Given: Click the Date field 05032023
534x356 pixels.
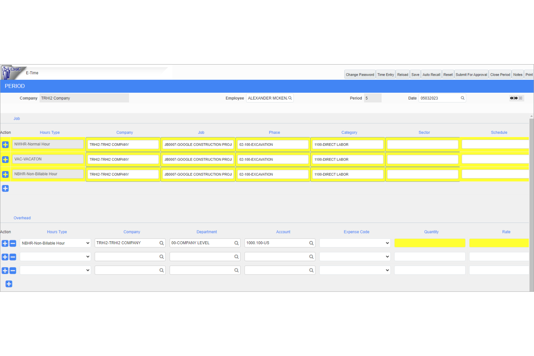Looking at the screenshot, I should coord(442,98).
